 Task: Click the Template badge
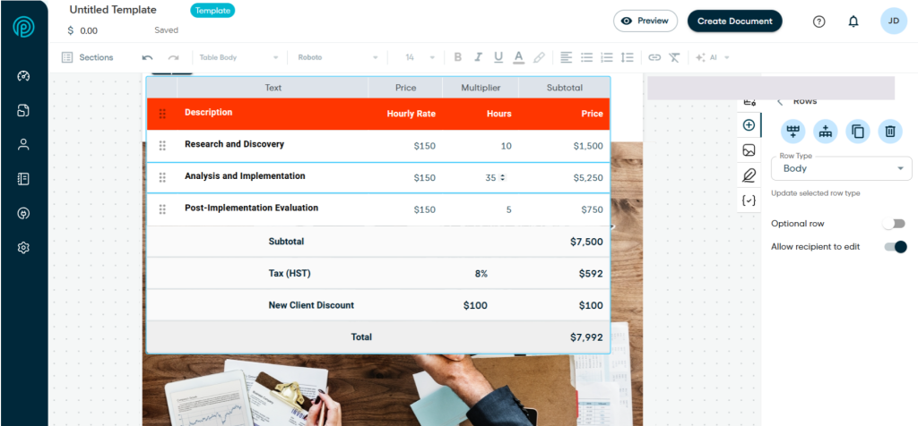[x=212, y=11]
